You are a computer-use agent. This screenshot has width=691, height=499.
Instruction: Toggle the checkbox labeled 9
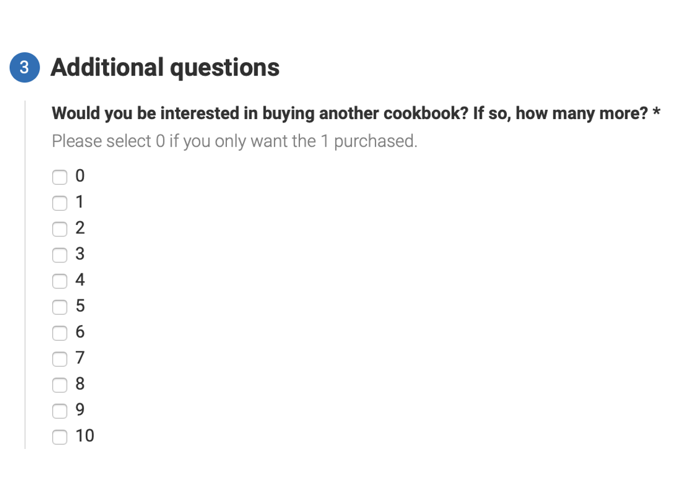pos(60,411)
